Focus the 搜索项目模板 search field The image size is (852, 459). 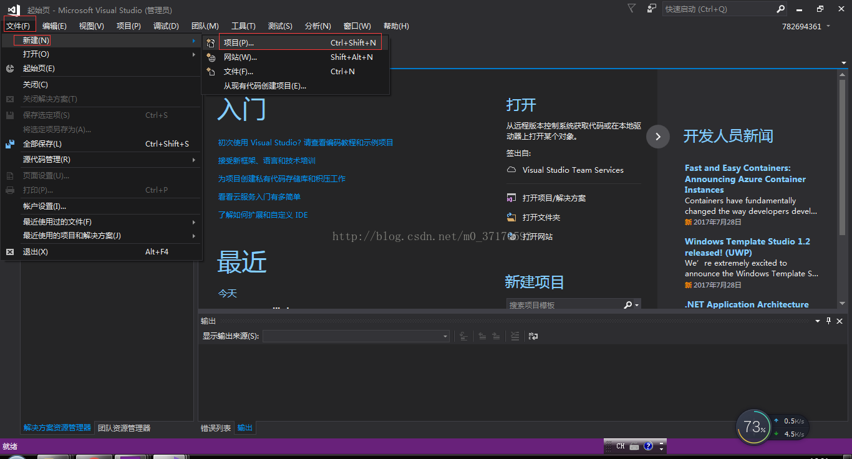point(564,305)
